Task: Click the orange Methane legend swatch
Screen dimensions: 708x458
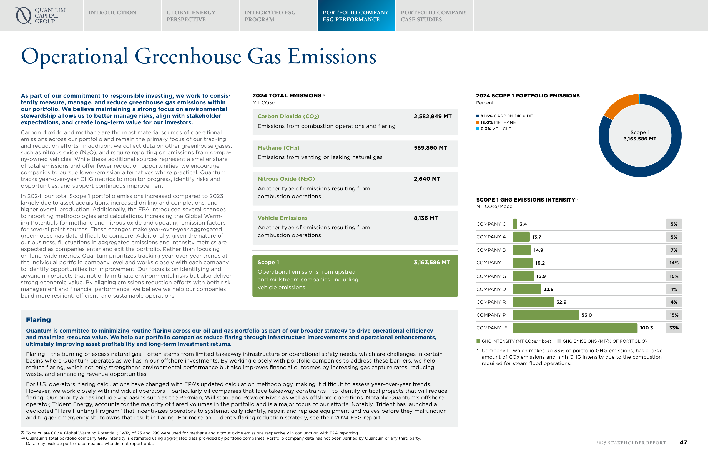Action: click(x=478, y=122)
